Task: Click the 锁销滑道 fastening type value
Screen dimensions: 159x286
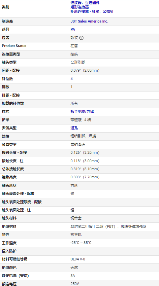Action: tap(78, 144)
